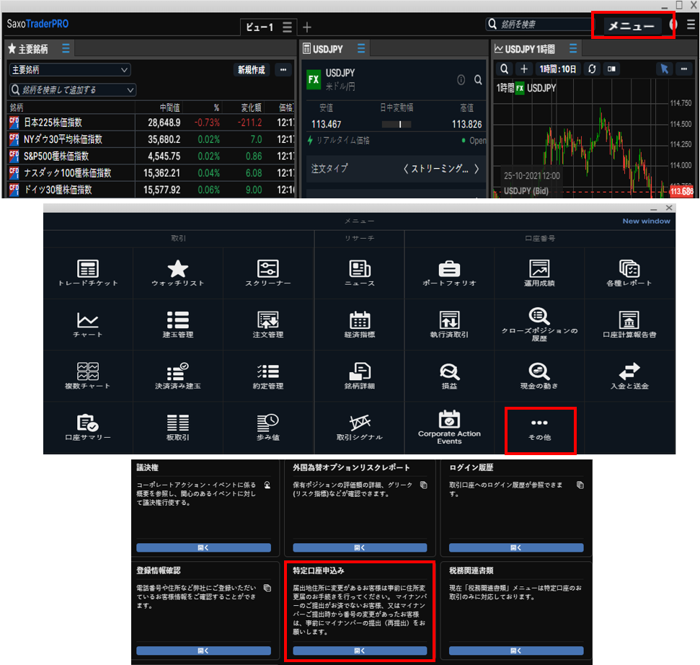Open 歩み値 time and sales icon
This screenshot has height=665, width=700.
(x=268, y=427)
